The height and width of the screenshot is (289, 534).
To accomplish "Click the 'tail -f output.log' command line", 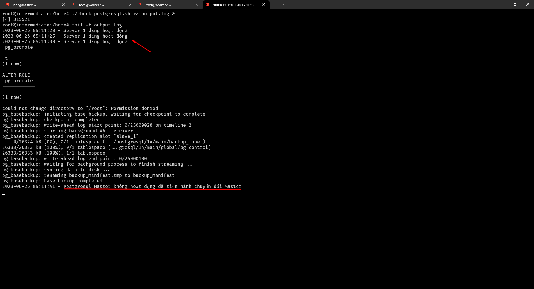I will point(62,25).
